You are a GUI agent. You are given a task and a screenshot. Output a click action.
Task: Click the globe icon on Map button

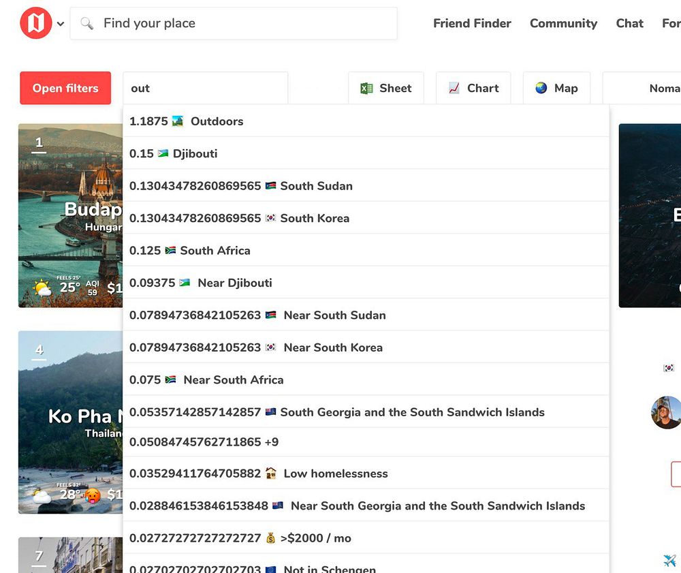[541, 88]
